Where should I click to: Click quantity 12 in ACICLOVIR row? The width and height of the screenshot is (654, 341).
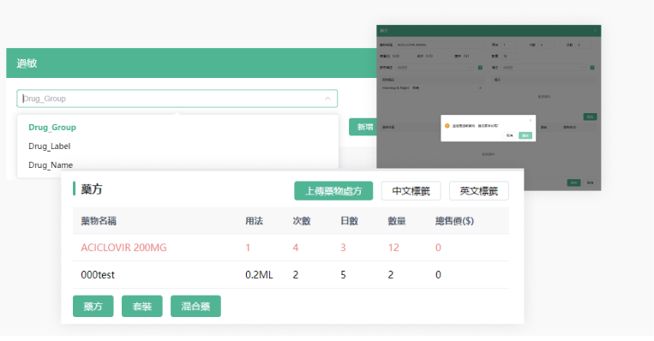pyautogui.click(x=393, y=248)
